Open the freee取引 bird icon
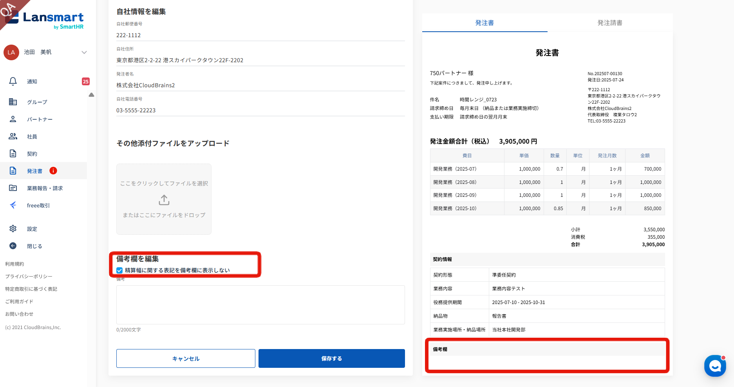Screen dimensions: 734x387 click(x=13, y=205)
